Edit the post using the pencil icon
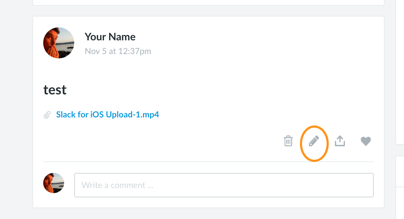Viewport: 404px width, 219px height. click(314, 142)
